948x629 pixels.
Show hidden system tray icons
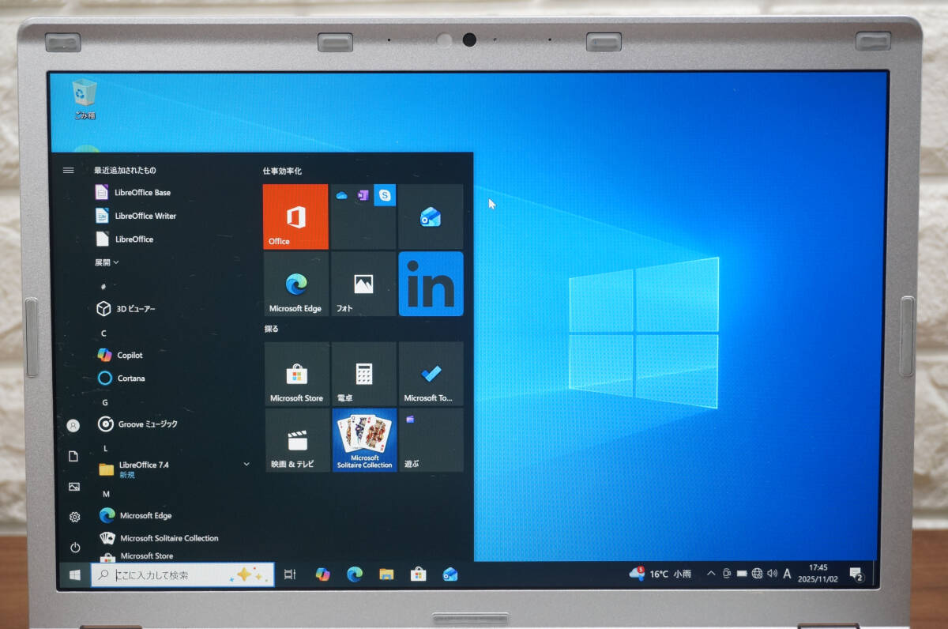(x=711, y=574)
